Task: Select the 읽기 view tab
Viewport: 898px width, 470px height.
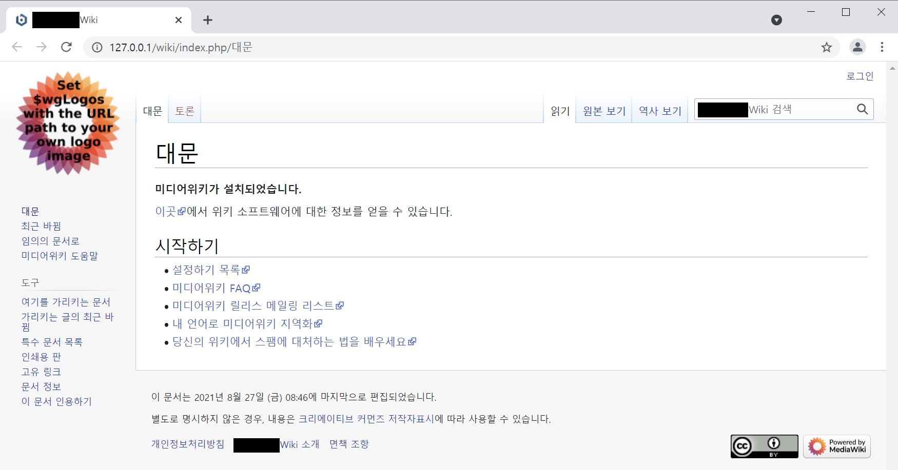Action: [x=560, y=111]
